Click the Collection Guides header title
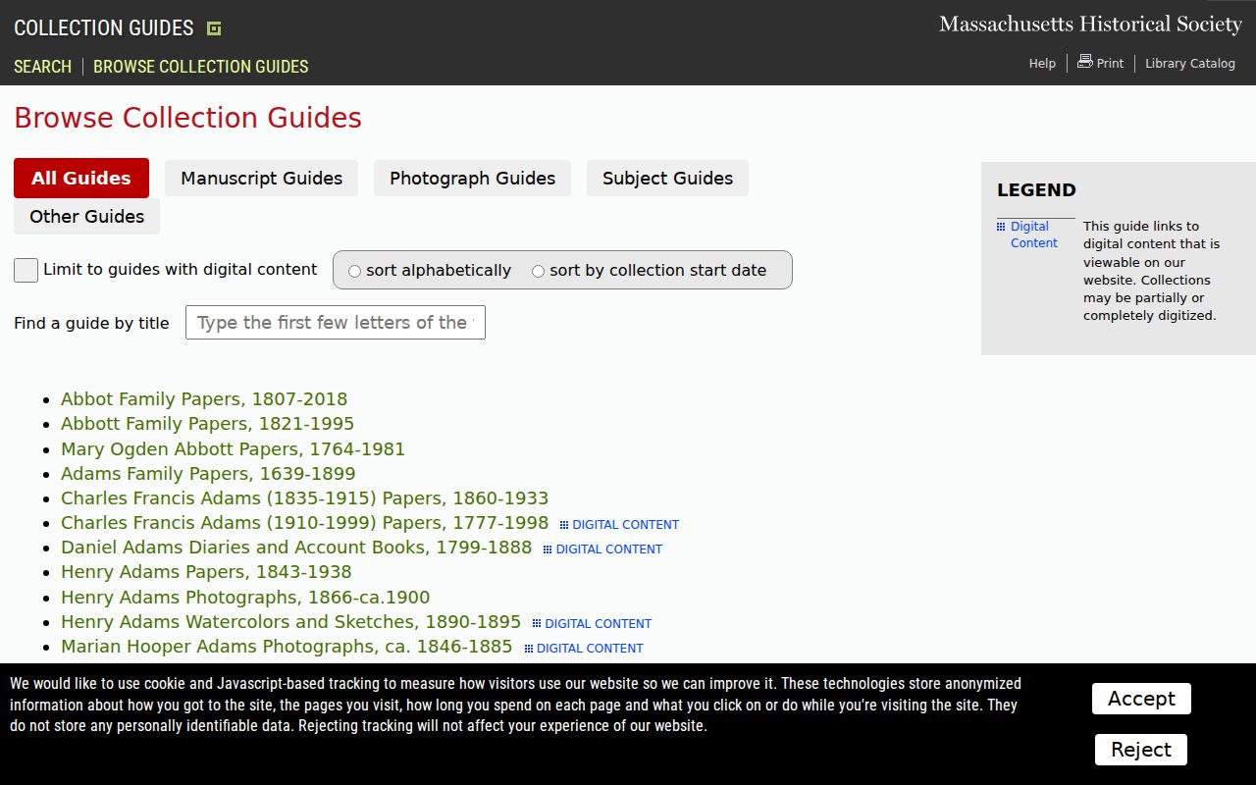The width and height of the screenshot is (1256, 785). coord(104,27)
